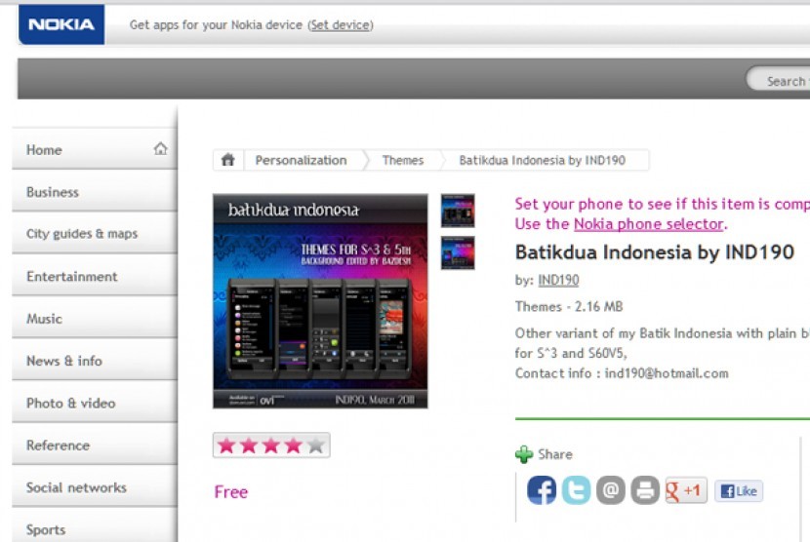Select City guides & maps category
The width and height of the screenshot is (810, 542).
tap(95, 233)
